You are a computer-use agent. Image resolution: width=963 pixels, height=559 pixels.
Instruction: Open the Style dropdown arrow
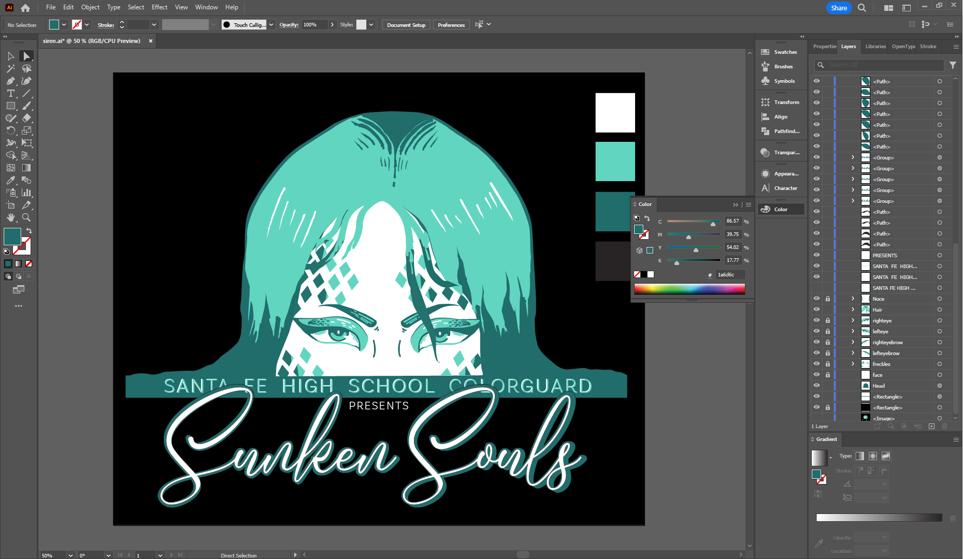[x=371, y=25]
